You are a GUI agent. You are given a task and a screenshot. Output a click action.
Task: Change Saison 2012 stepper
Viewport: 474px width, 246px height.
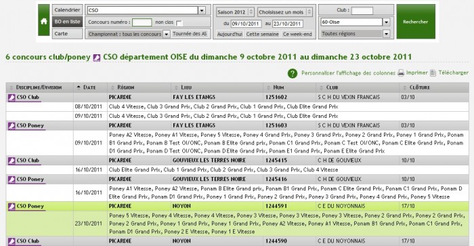click(251, 12)
